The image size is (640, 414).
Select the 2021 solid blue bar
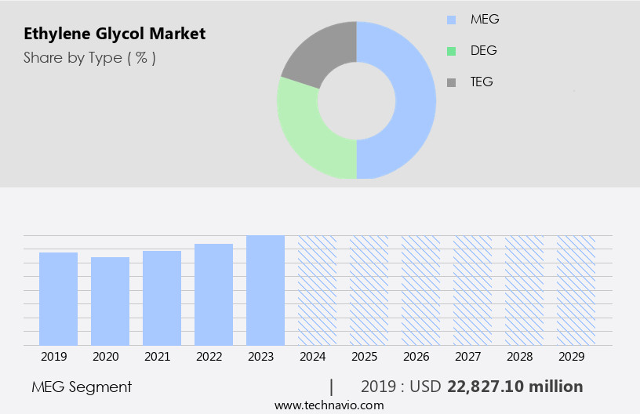[x=162, y=298]
